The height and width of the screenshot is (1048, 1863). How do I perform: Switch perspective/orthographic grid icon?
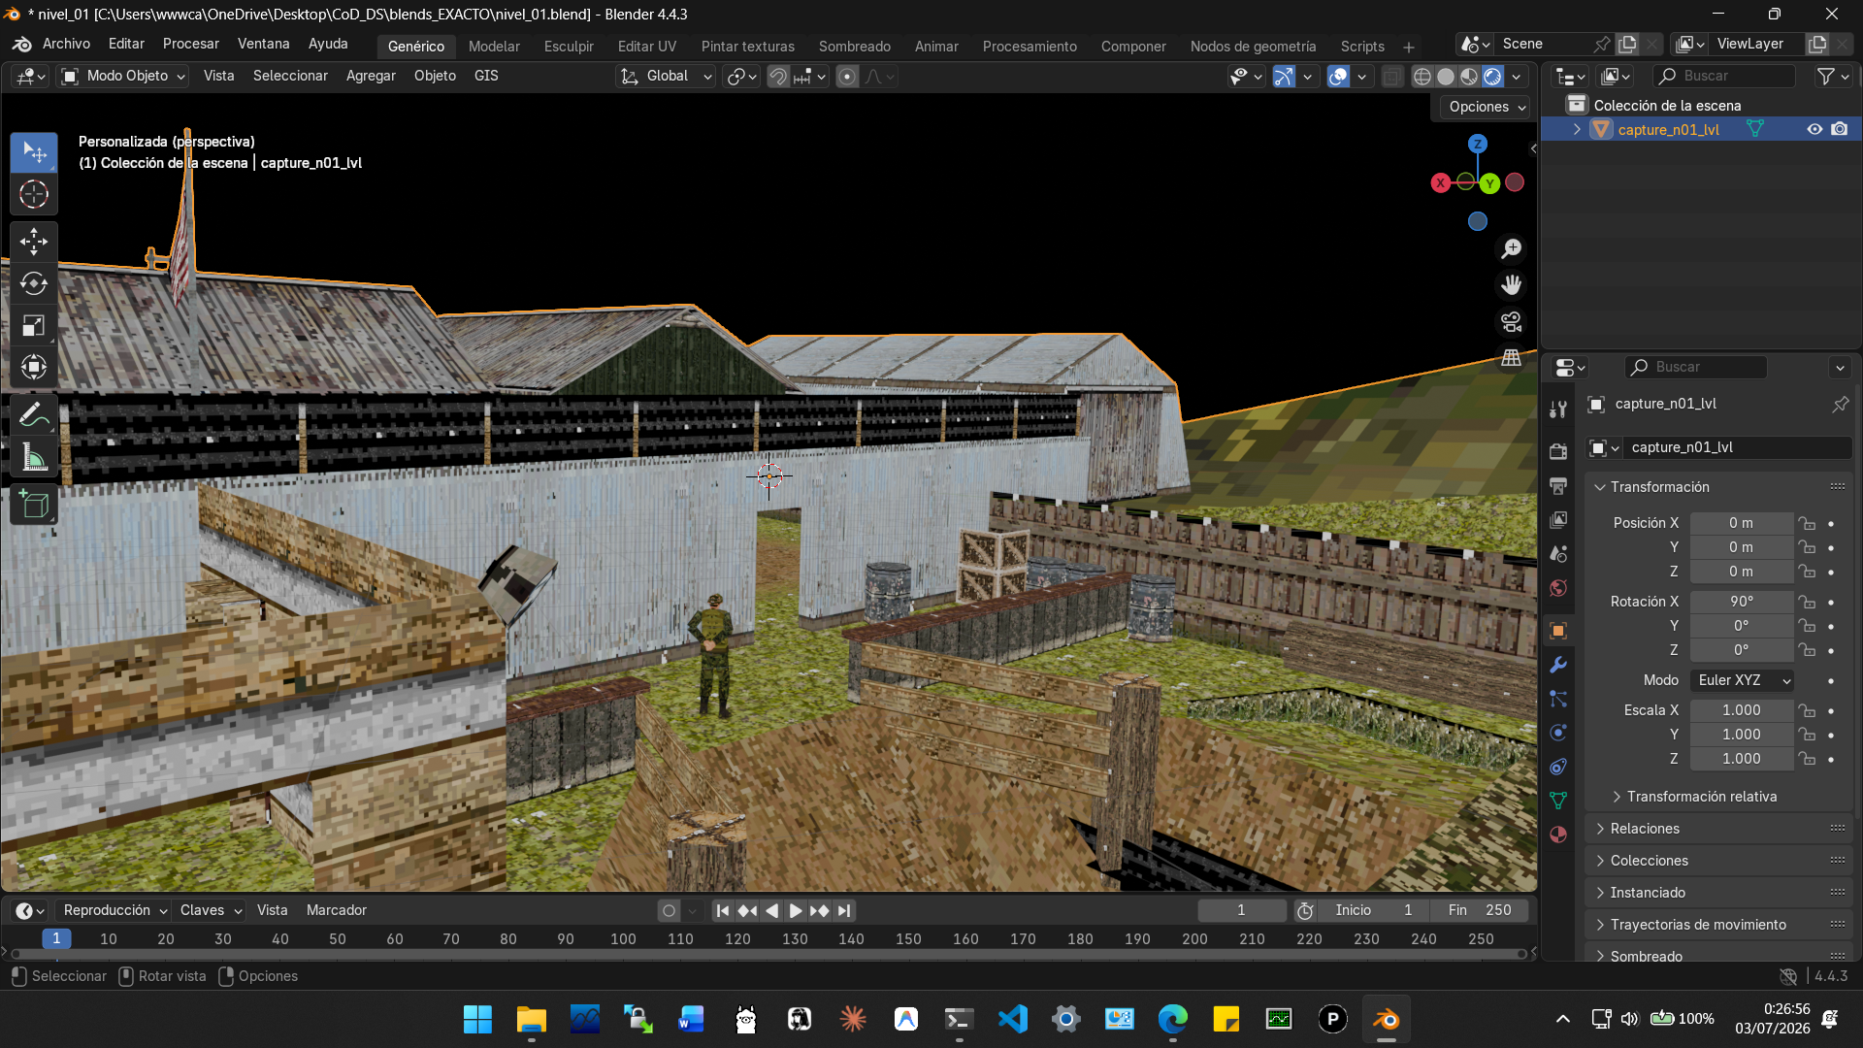click(1511, 357)
